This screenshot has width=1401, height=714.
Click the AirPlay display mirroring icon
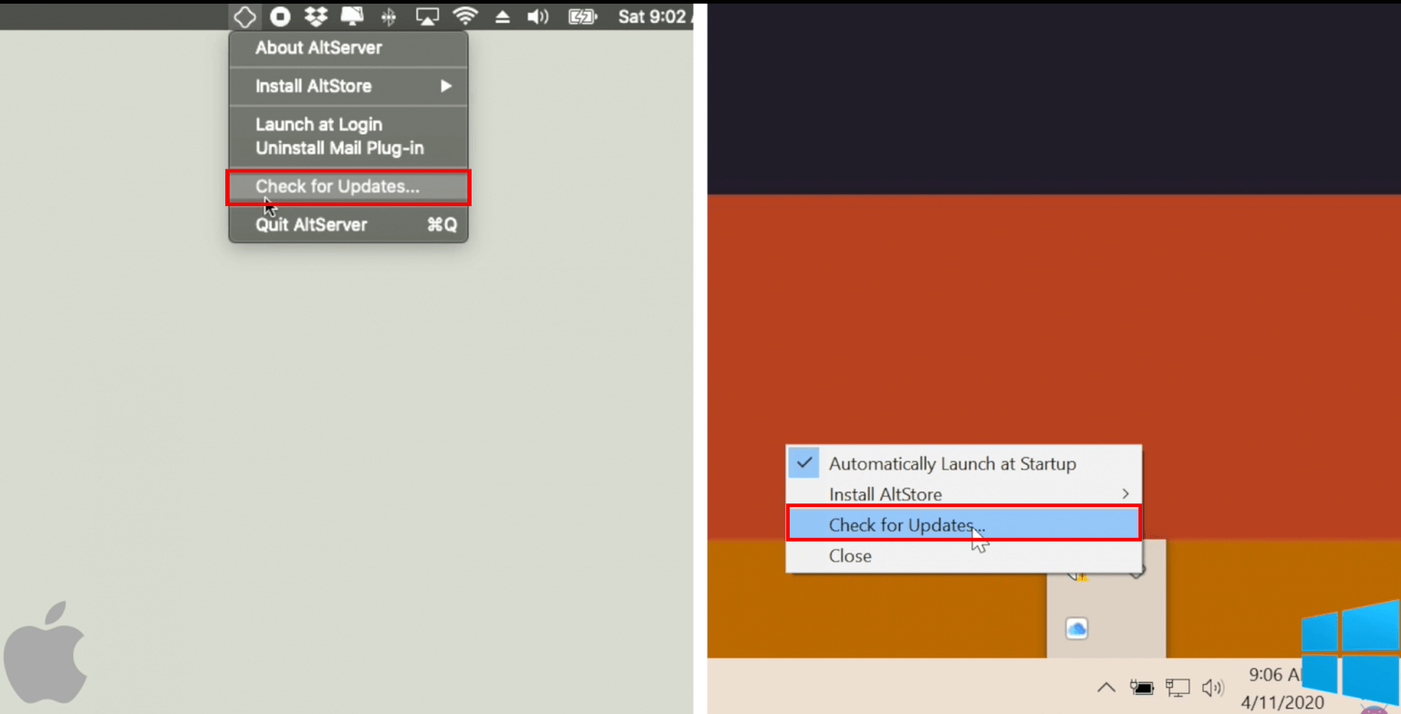point(427,16)
